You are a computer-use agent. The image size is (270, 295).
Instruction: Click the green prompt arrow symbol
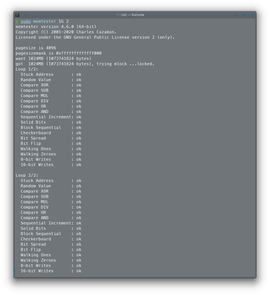[x=17, y=21]
